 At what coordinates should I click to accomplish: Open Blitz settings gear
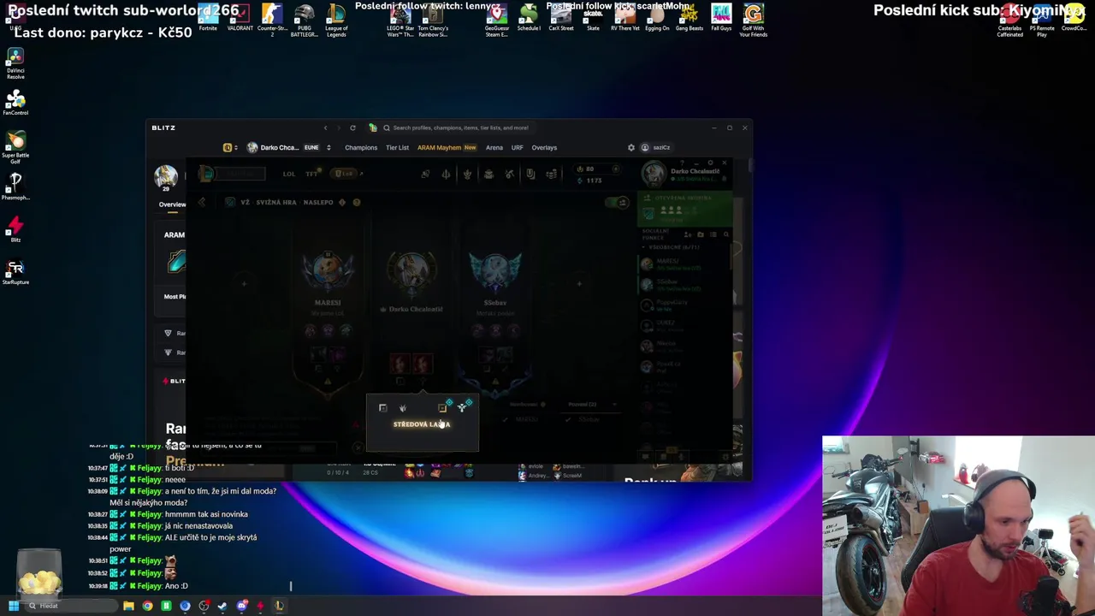tap(631, 147)
